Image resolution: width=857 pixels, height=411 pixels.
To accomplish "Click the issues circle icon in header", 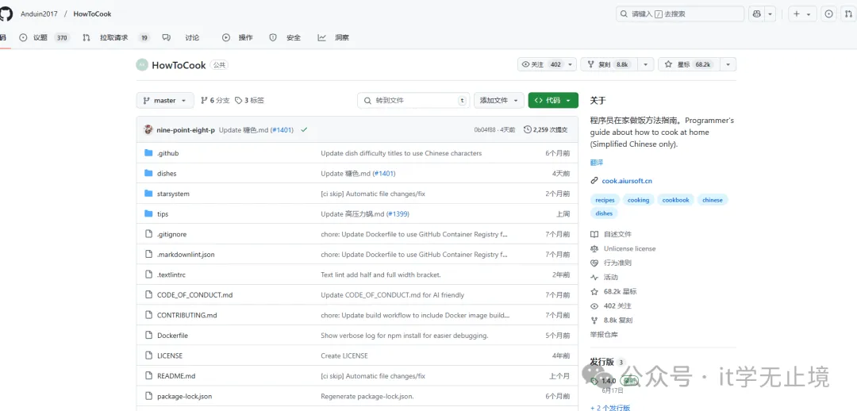I will click(829, 14).
